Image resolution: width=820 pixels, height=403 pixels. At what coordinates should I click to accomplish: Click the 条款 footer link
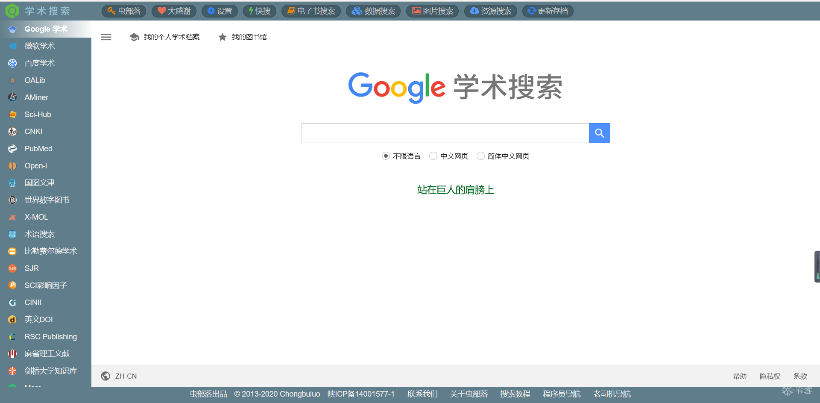[800, 376]
